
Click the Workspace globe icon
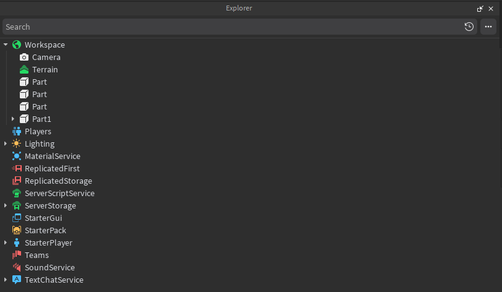click(x=17, y=45)
